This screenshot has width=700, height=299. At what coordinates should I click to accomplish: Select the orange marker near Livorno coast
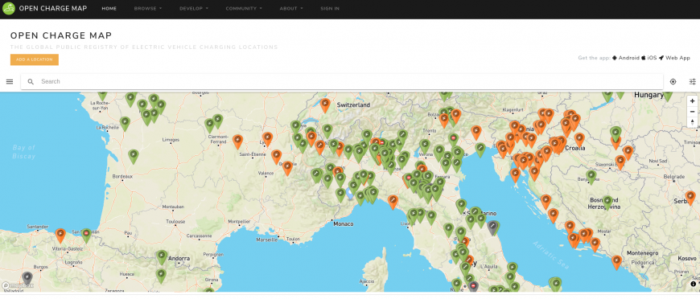(x=393, y=202)
